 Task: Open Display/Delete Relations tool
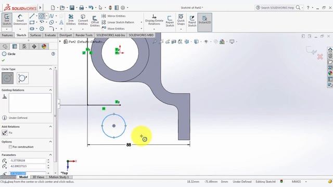154,20
